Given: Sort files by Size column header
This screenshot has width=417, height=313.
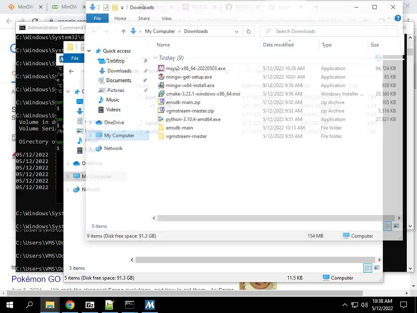Looking at the screenshot, I should pyautogui.click(x=375, y=45).
